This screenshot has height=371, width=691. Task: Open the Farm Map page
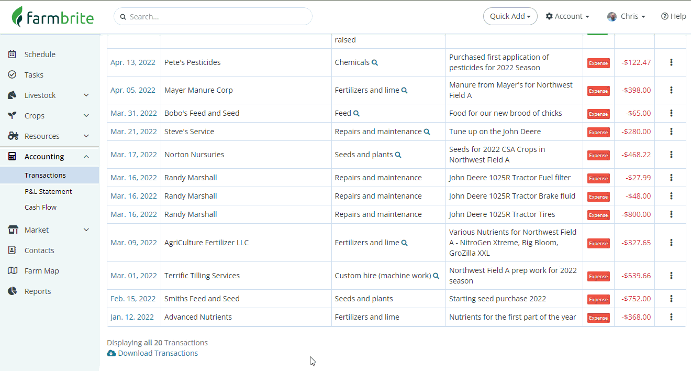coord(42,271)
